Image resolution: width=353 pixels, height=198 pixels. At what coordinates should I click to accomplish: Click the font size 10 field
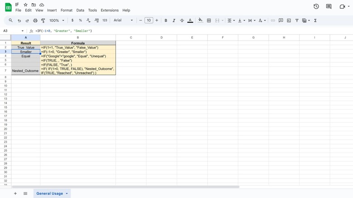(148, 20)
